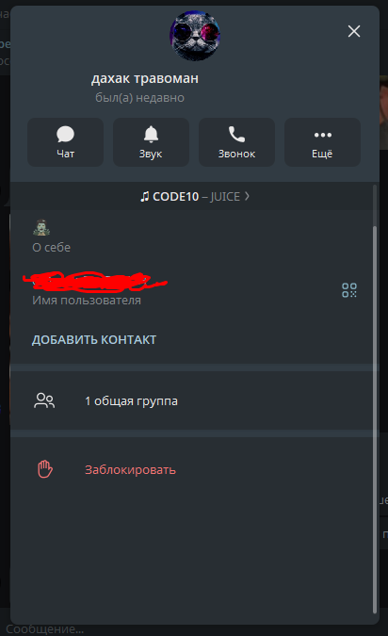The width and height of the screenshot is (388, 636).
Task: Mute notifications with the Звук bell
Action: pos(151,142)
